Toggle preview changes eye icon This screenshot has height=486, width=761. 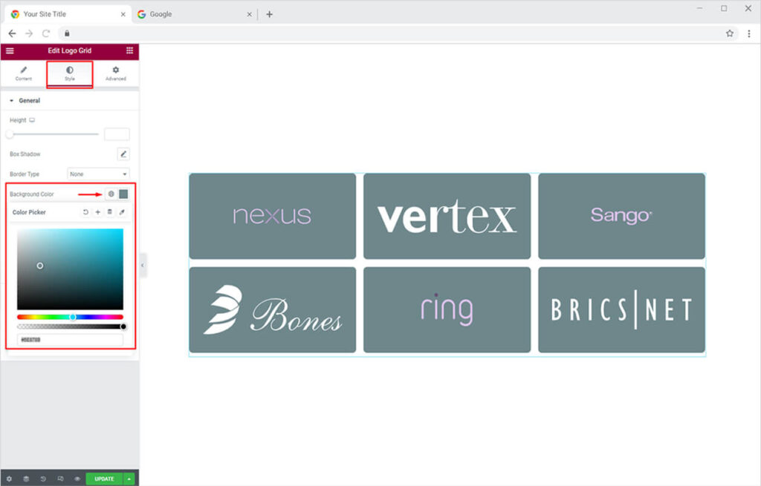tap(77, 479)
